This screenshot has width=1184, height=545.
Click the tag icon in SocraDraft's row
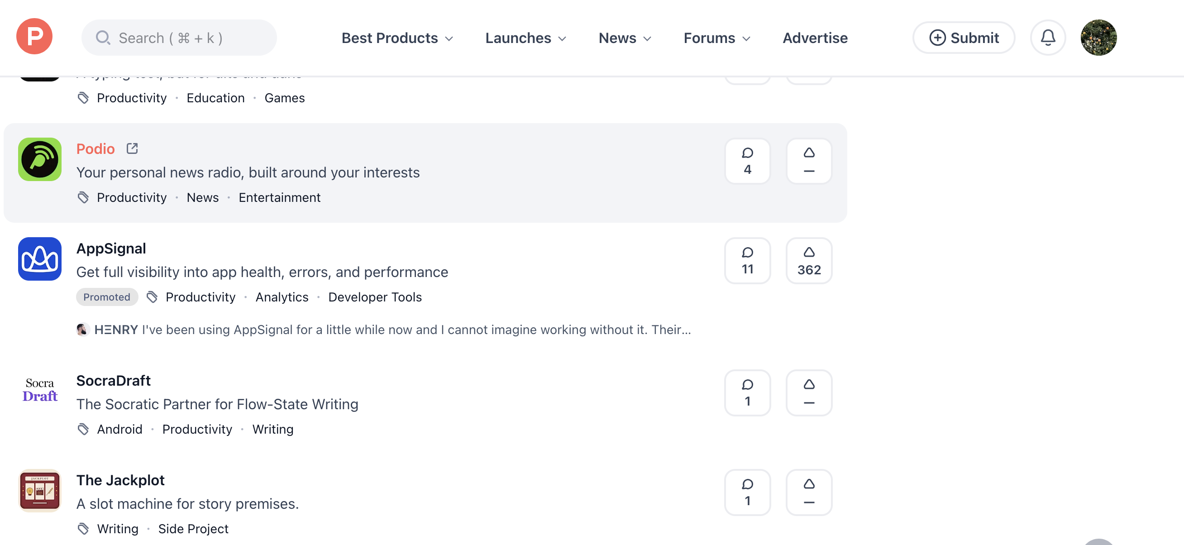[x=83, y=429]
